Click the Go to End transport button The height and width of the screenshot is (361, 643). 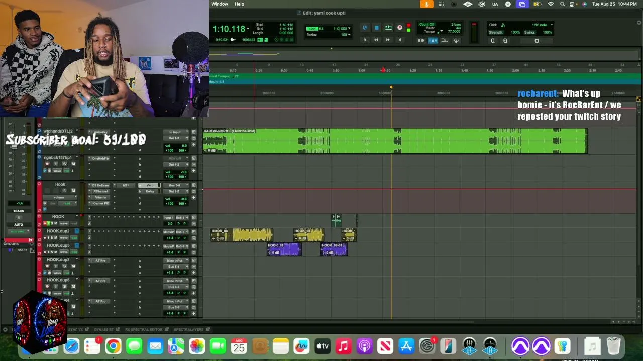[x=400, y=40]
